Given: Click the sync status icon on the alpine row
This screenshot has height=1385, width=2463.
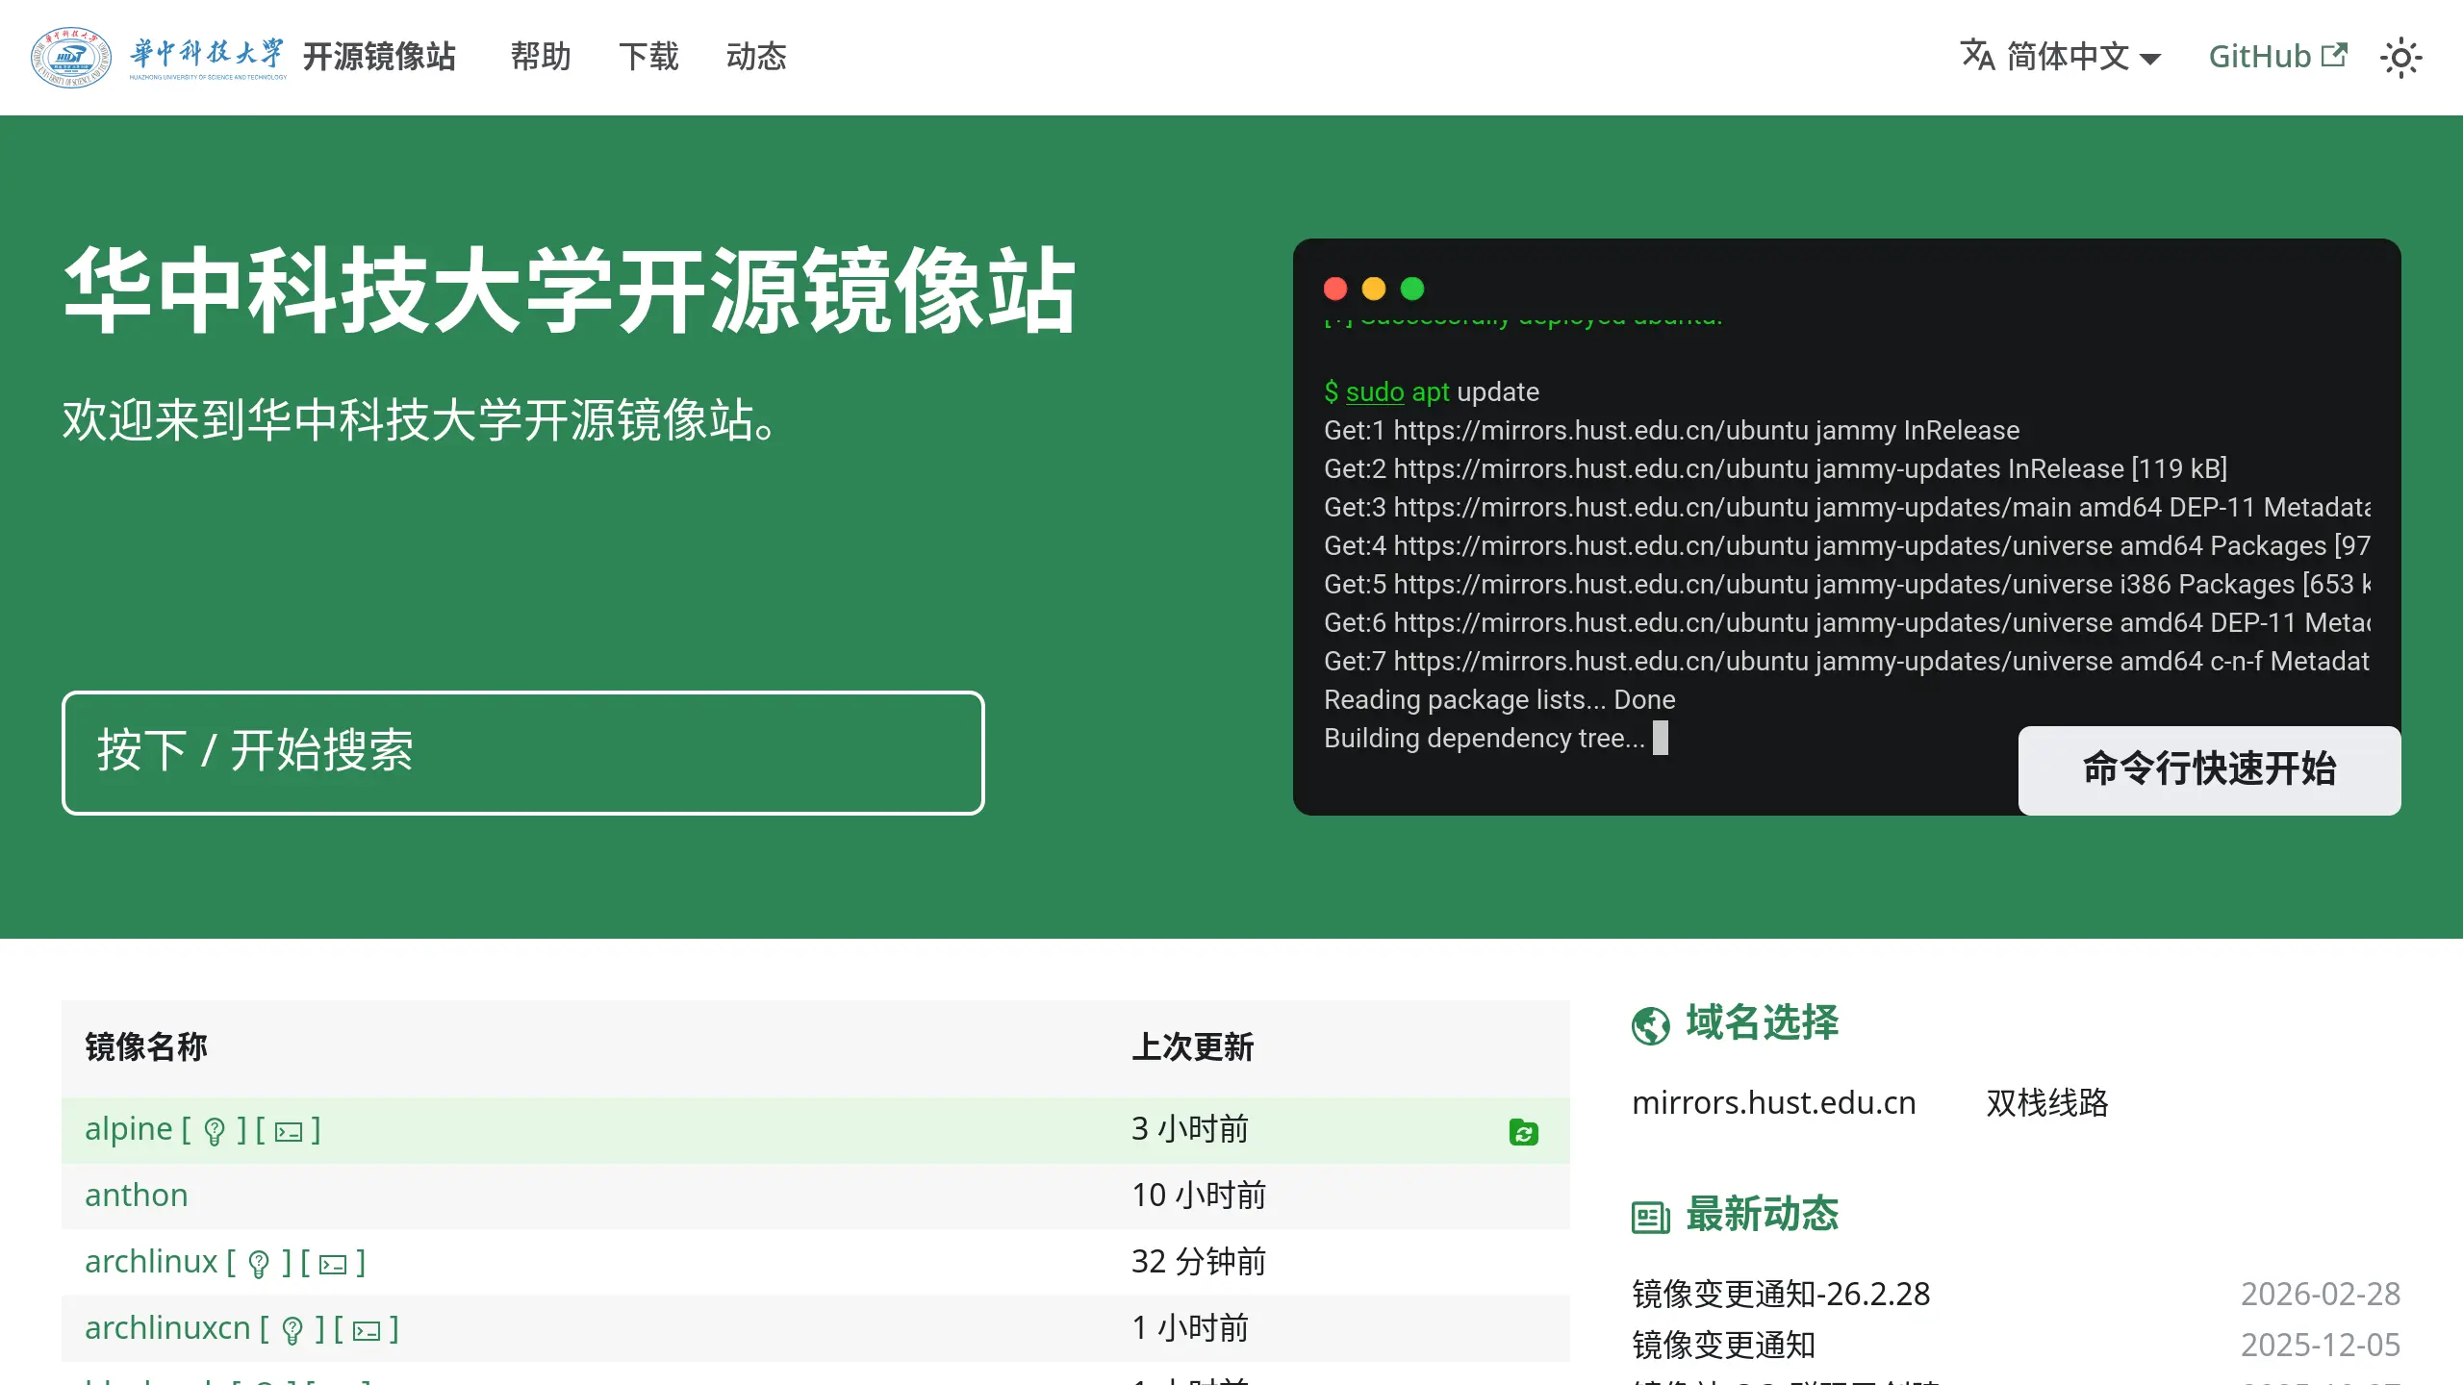Looking at the screenshot, I should coord(1523,1131).
